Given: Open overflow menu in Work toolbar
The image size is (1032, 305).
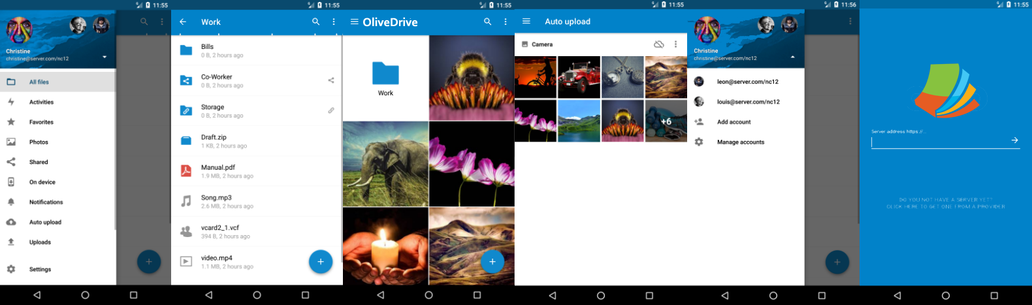Looking at the screenshot, I should [x=334, y=22].
